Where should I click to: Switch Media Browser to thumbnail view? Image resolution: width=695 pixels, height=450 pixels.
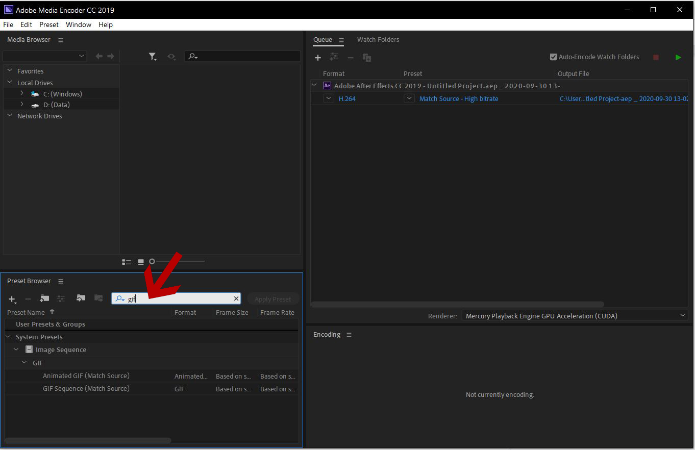[x=141, y=262]
